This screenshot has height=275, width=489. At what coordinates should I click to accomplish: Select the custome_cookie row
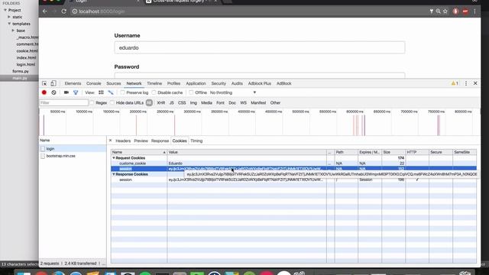(x=293, y=163)
